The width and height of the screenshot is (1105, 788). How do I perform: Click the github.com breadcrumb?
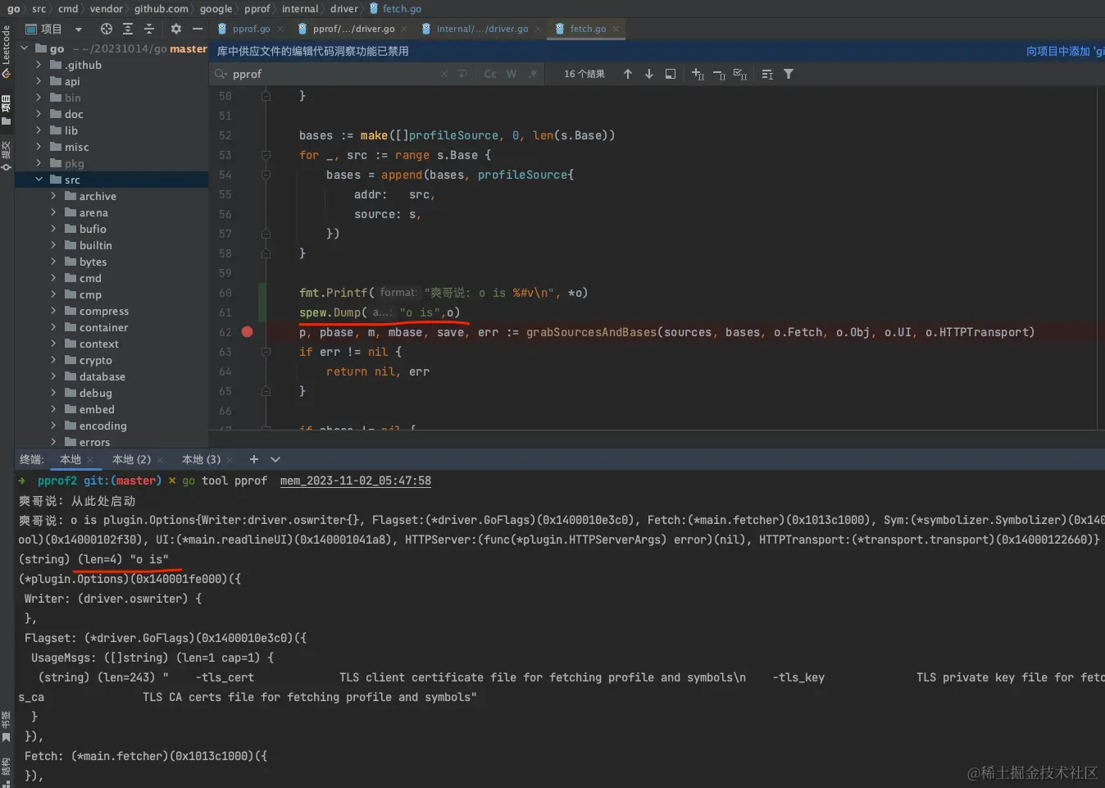tap(161, 9)
